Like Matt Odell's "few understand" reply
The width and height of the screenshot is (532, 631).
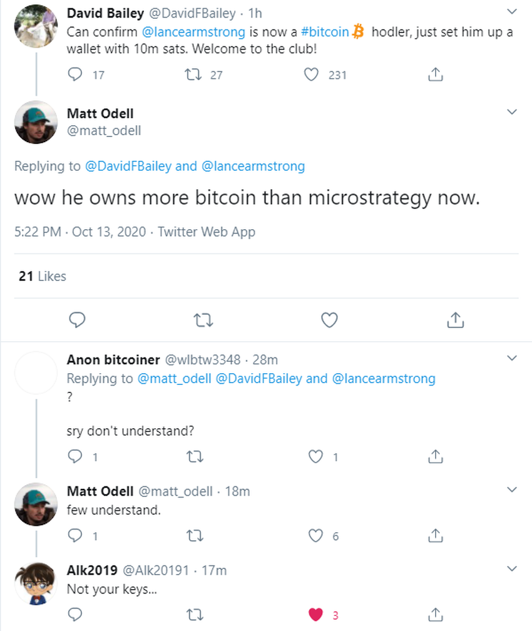click(317, 536)
